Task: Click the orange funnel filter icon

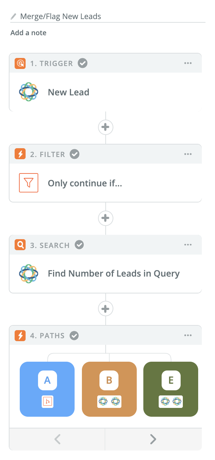Action: coord(29,183)
